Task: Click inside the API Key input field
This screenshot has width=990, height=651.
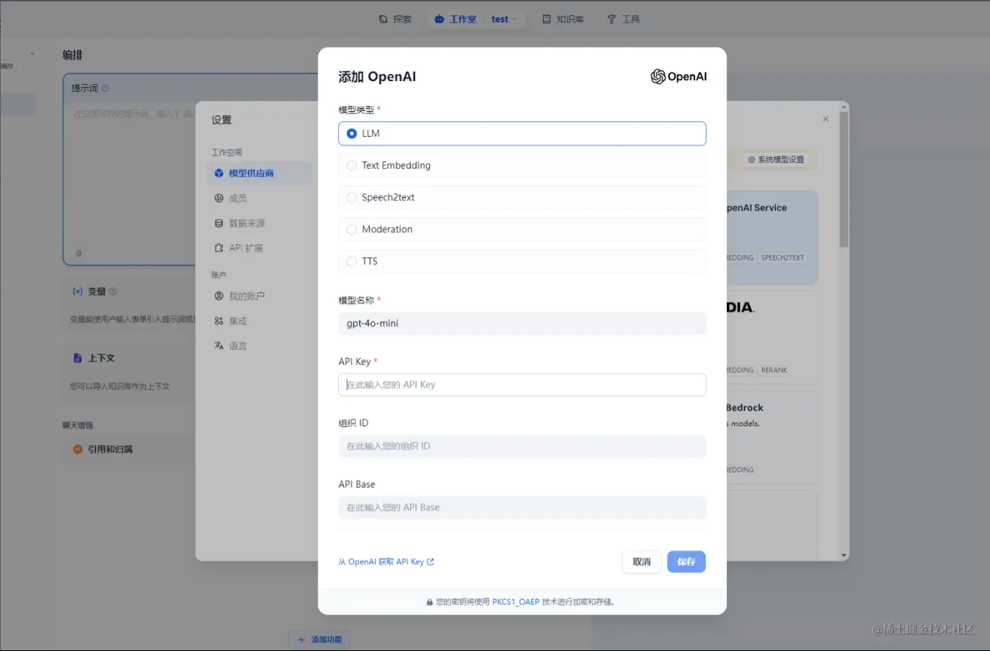Action: click(522, 384)
